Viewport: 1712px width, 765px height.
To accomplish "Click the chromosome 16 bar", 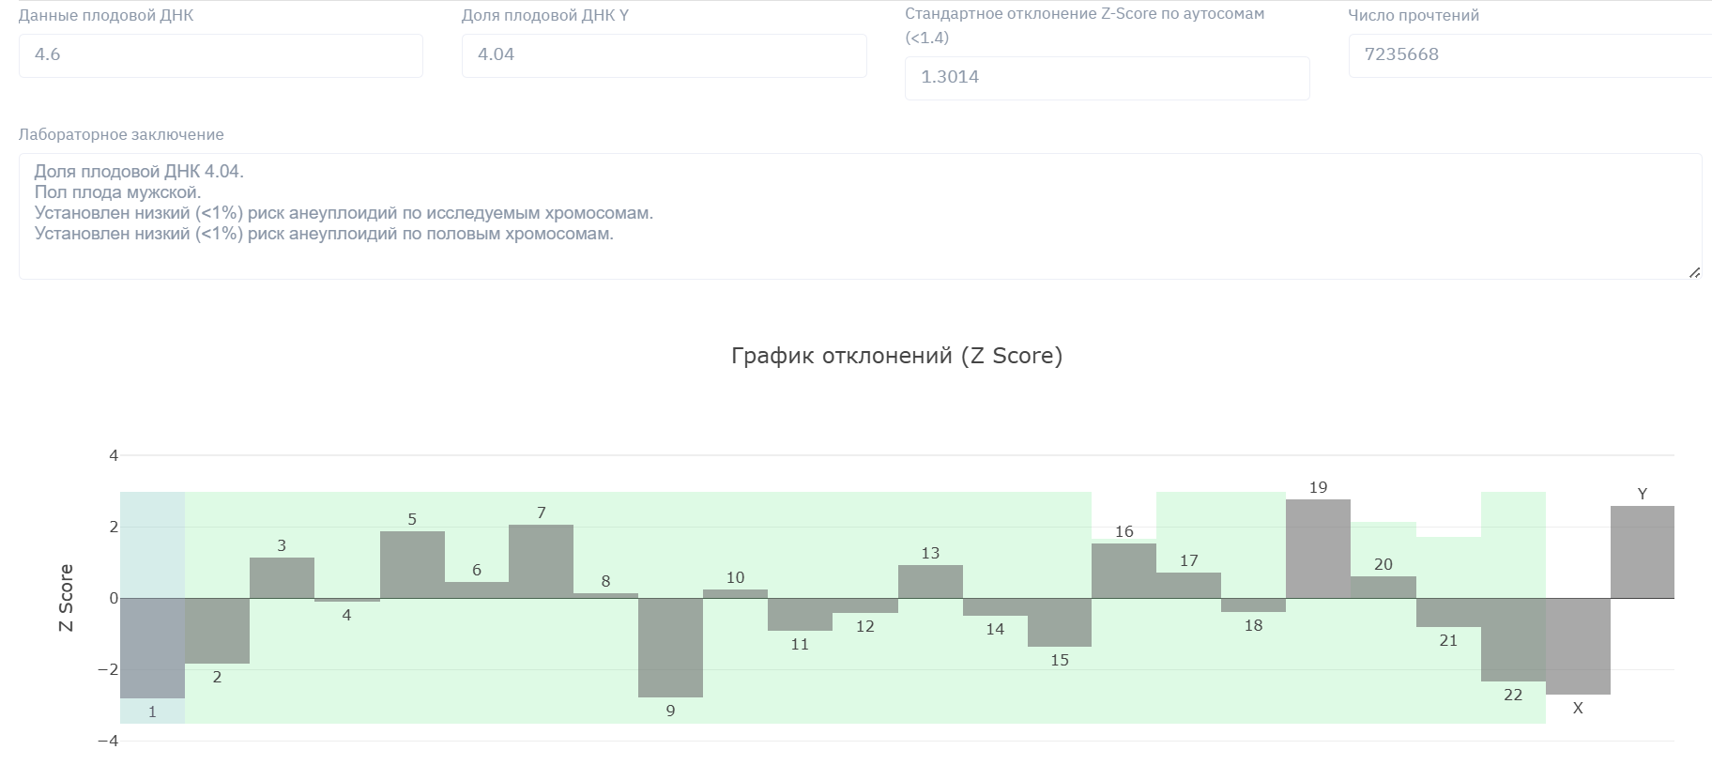I will (x=1123, y=571).
